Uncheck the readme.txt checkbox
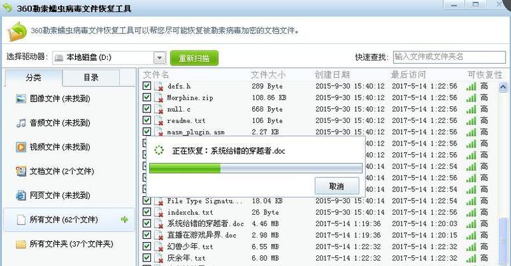511x266 pixels. [x=146, y=120]
